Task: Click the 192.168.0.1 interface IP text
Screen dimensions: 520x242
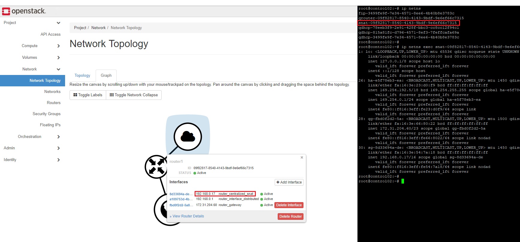Action: (205, 199)
